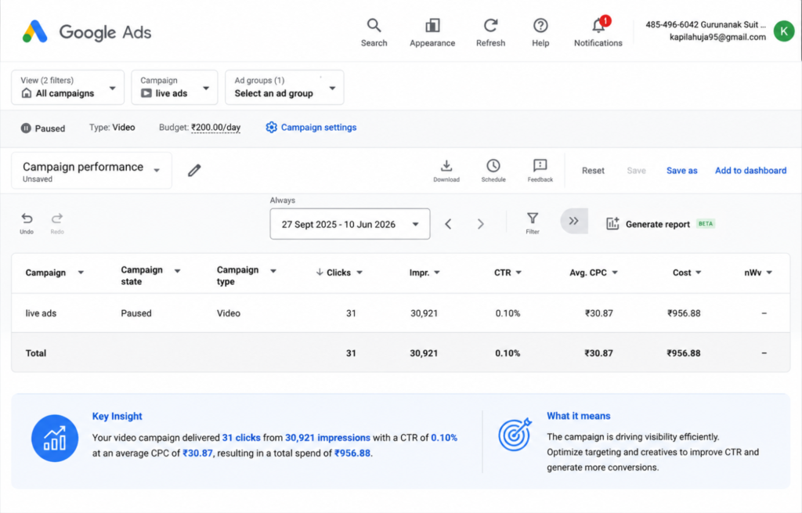
Task: Open the Campaign live ads dropdown
Action: tap(175, 88)
